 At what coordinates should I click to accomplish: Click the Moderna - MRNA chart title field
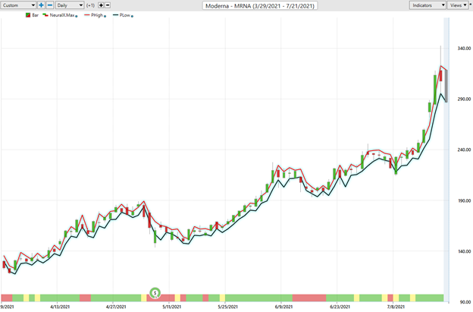[260, 6]
